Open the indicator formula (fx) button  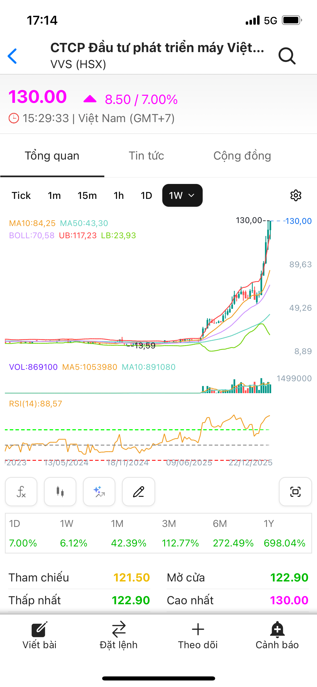click(21, 492)
